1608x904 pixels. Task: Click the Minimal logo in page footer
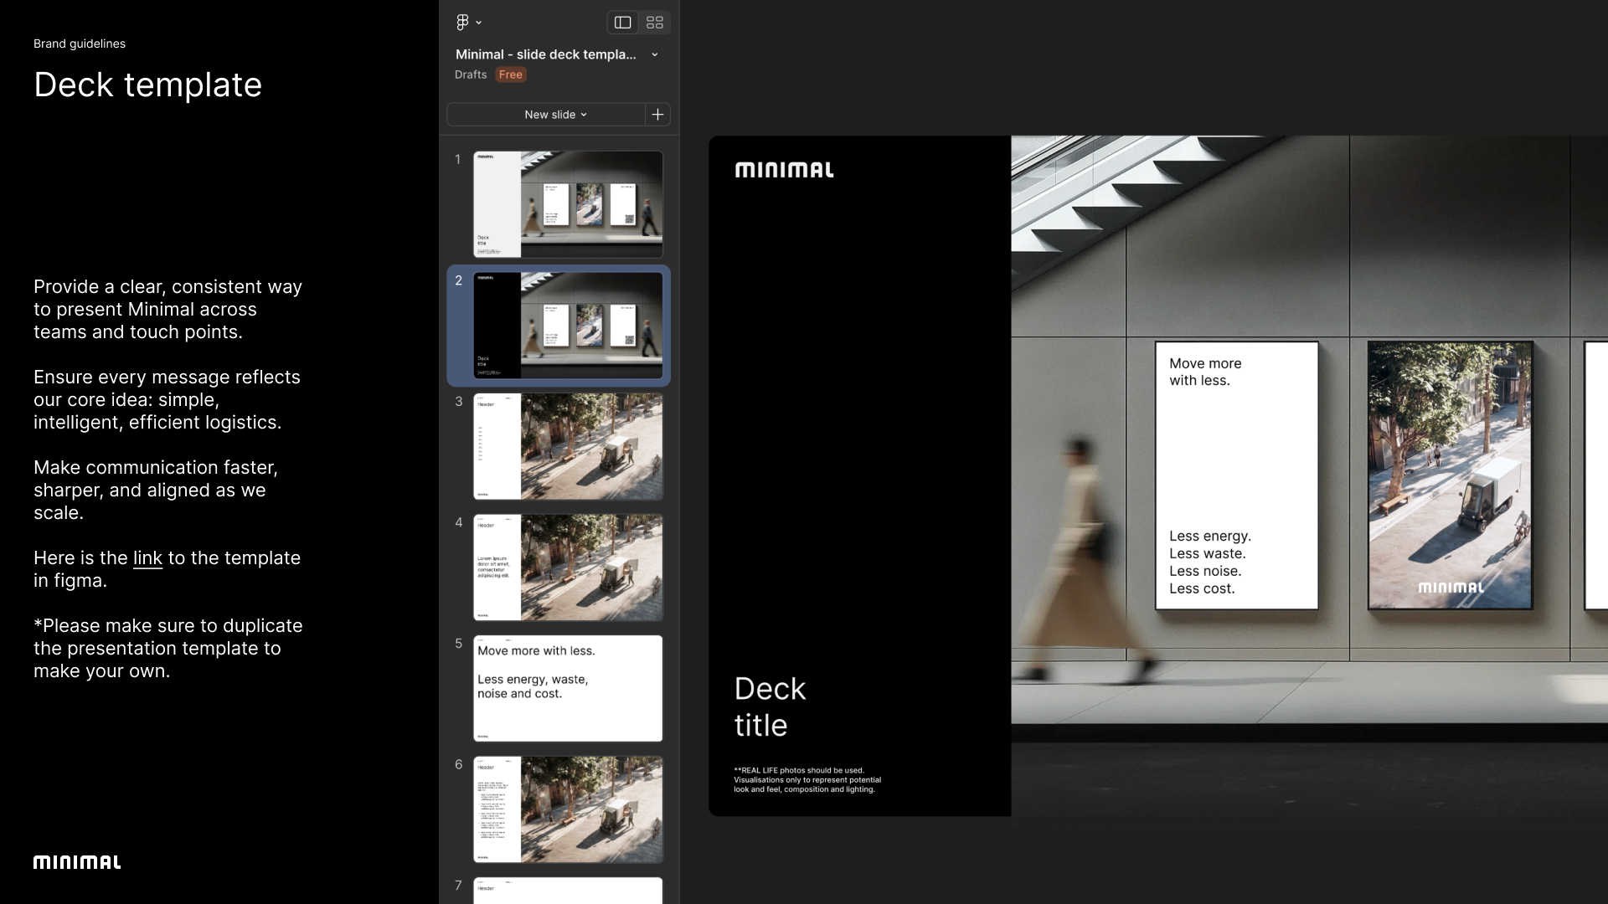77,862
